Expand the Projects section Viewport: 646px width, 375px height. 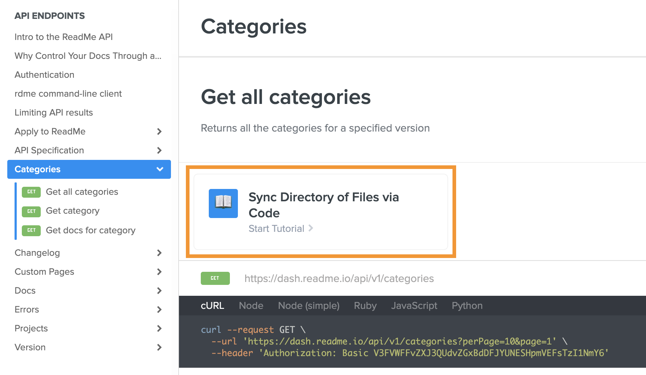point(159,328)
